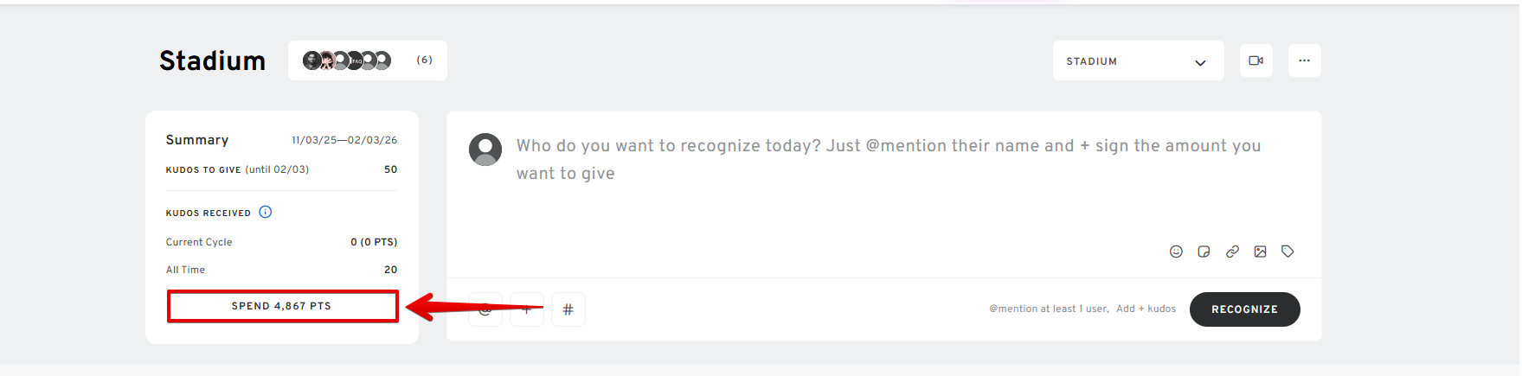The width and height of the screenshot is (1522, 376).
Task: Attach an image using the picture icon
Action: click(x=1260, y=252)
